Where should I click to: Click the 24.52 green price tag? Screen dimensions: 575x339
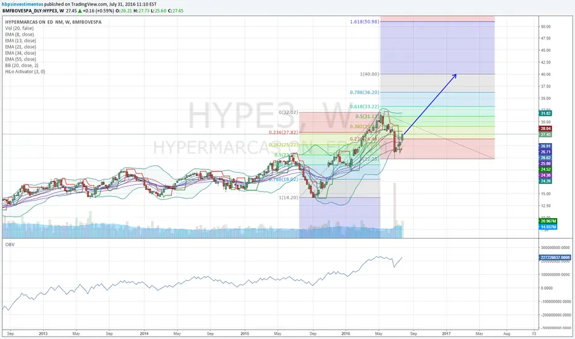[x=545, y=169]
